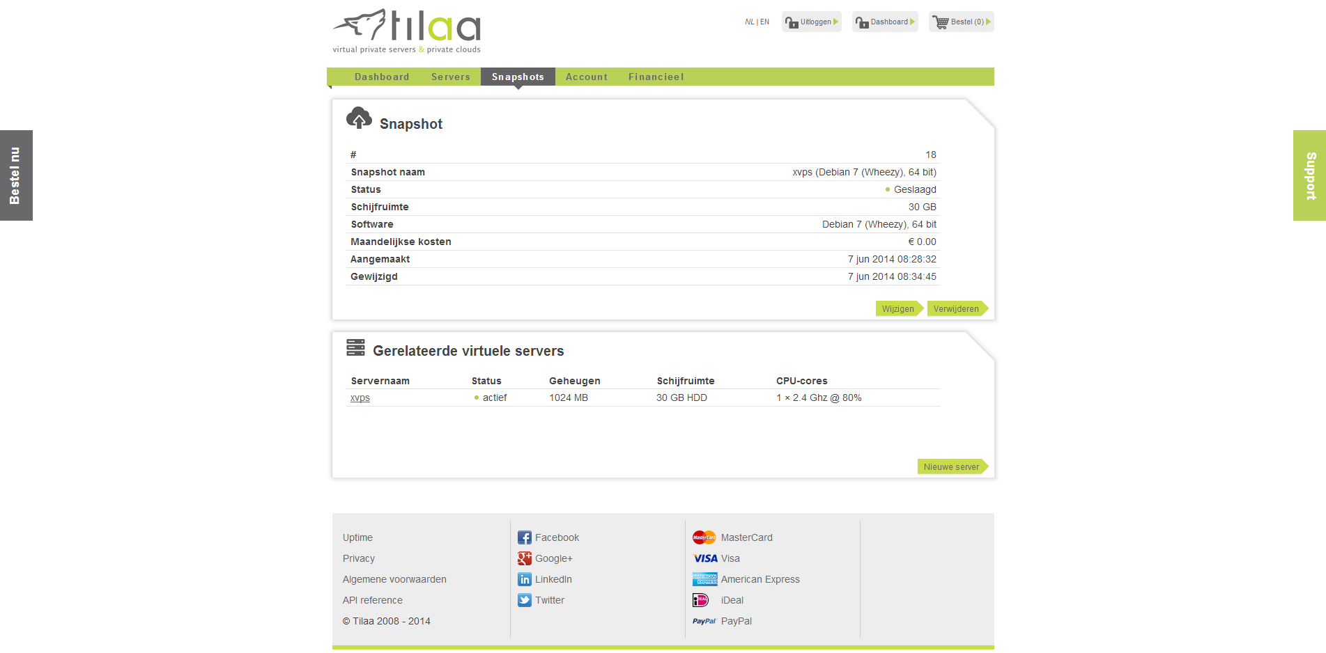Click the Google+ icon in footer
Viewport: 1326px width, 653px height.
tap(524, 558)
